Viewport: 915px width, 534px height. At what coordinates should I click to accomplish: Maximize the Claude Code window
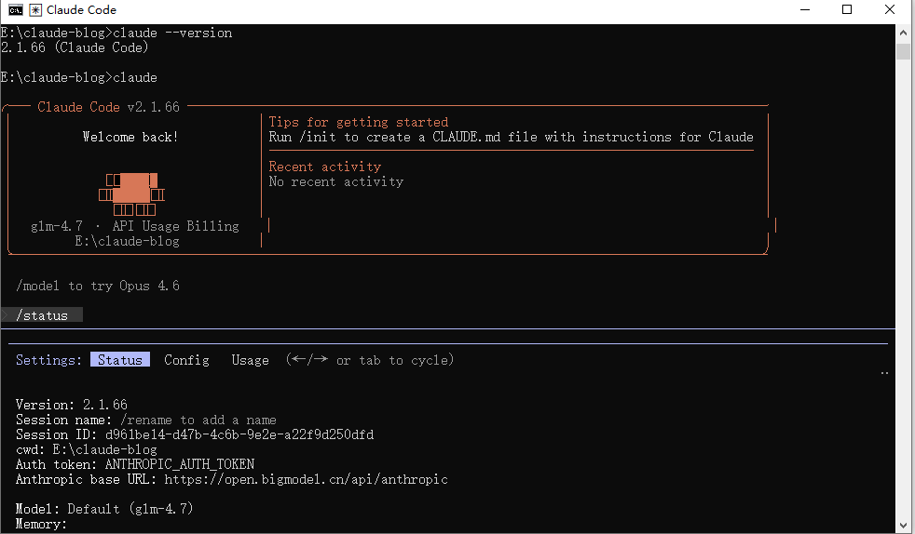[847, 10]
